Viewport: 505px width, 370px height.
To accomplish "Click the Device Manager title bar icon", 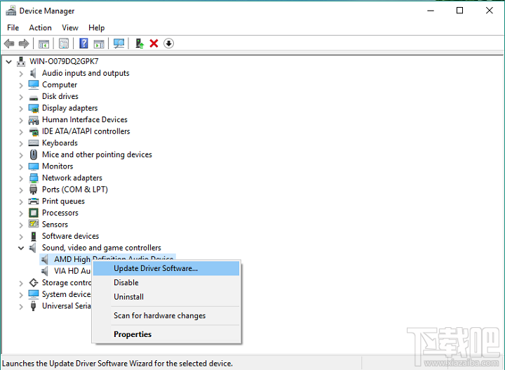I will tap(11, 11).
